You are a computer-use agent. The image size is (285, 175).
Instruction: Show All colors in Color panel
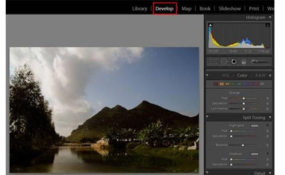(262, 84)
